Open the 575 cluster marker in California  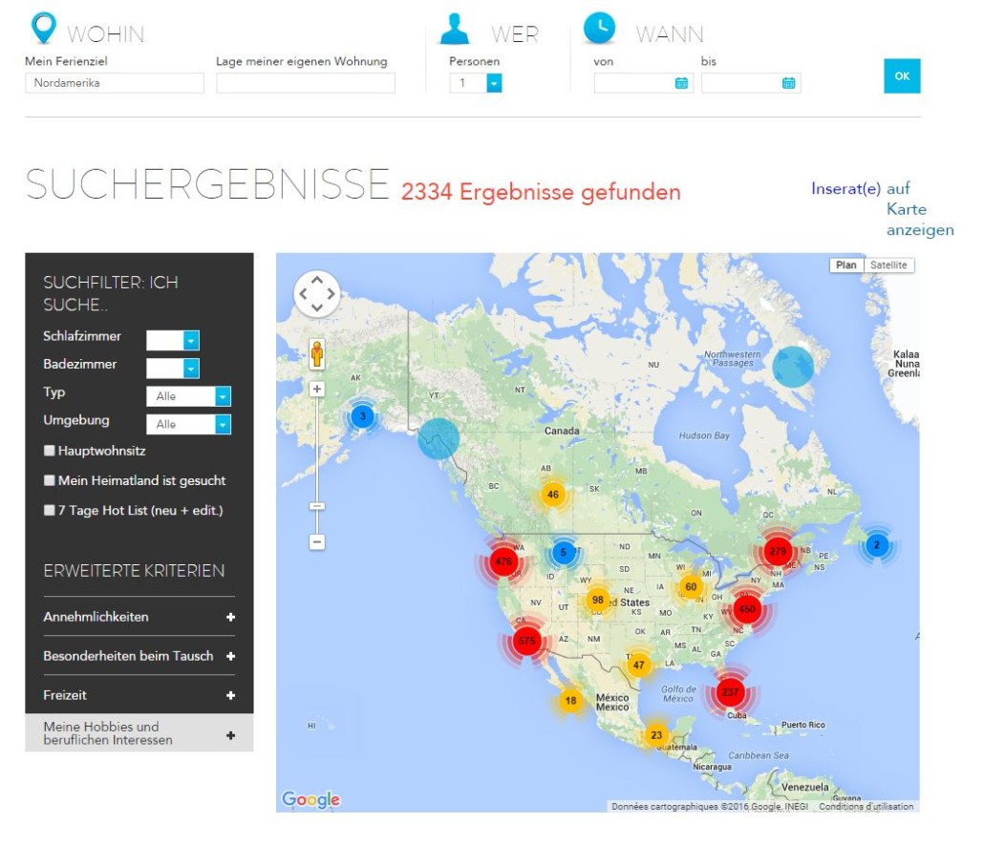526,641
